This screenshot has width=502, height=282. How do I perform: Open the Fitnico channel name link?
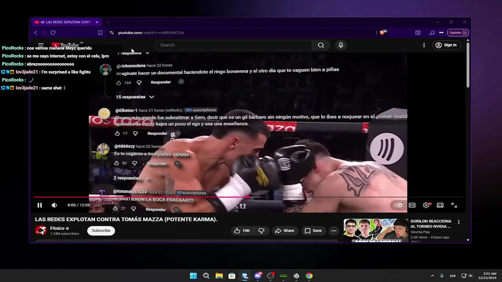pyautogui.click(x=57, y=228)
